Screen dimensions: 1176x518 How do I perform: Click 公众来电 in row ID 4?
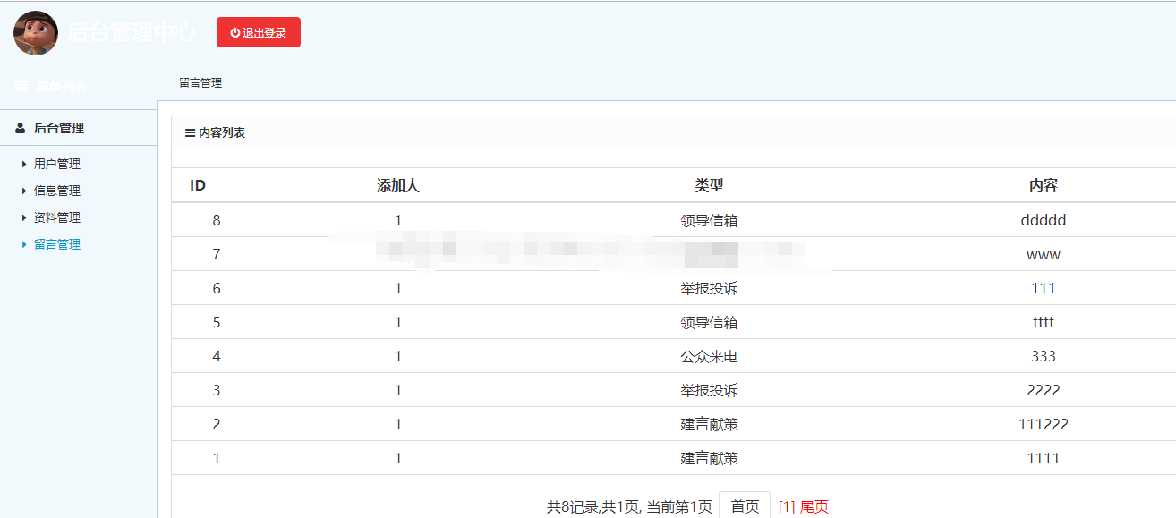(710, 356)
